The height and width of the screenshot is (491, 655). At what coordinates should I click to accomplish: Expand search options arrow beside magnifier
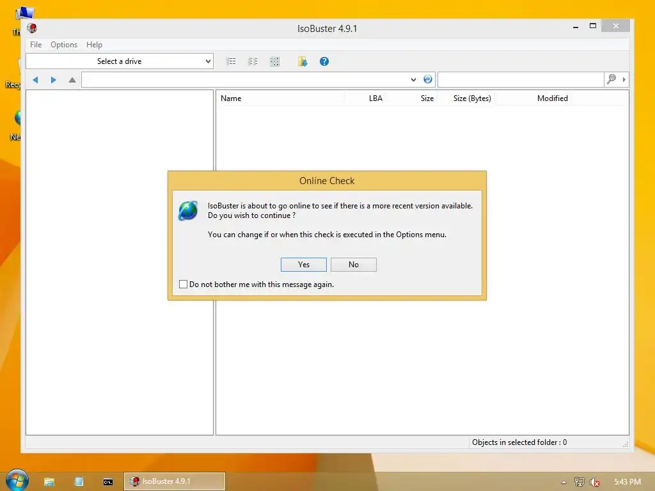624,79
